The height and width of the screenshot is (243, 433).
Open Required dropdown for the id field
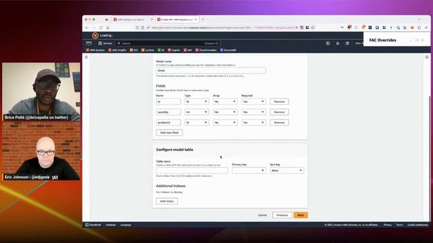pos(254,102)
